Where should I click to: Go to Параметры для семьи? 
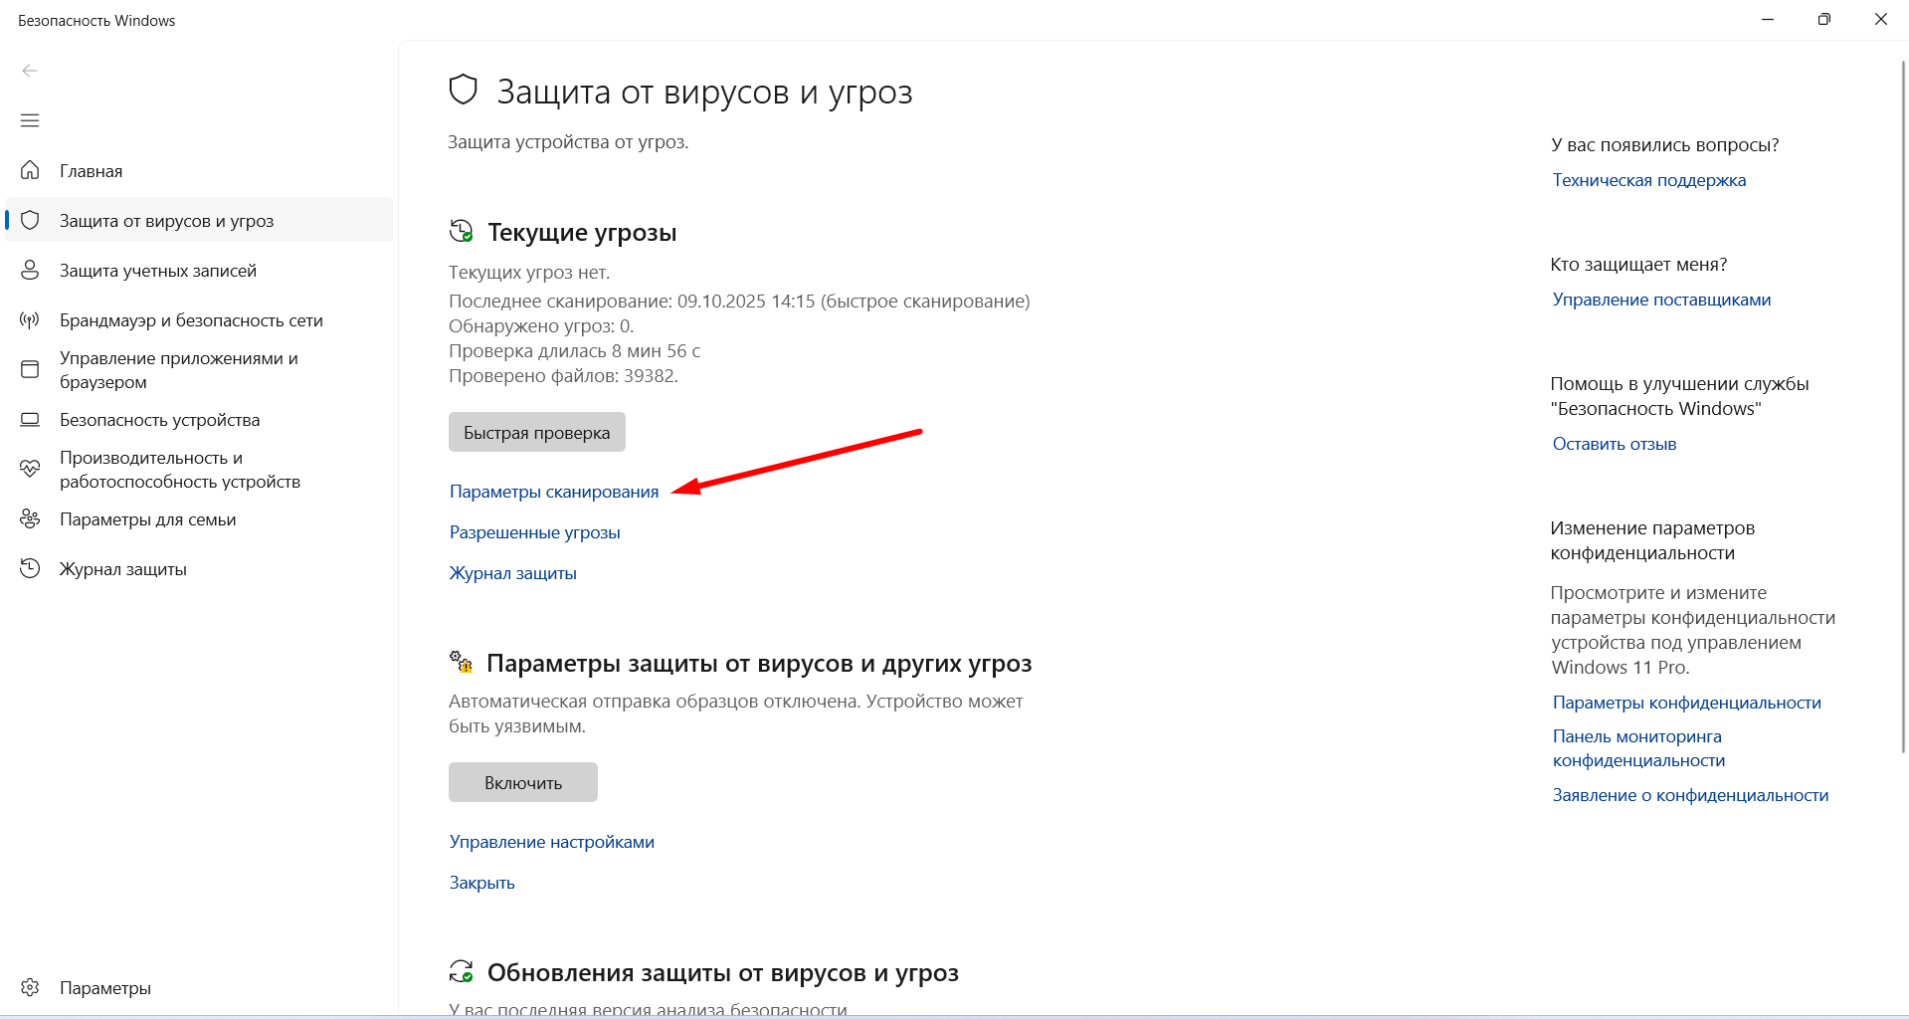click(x=199, y=518)
